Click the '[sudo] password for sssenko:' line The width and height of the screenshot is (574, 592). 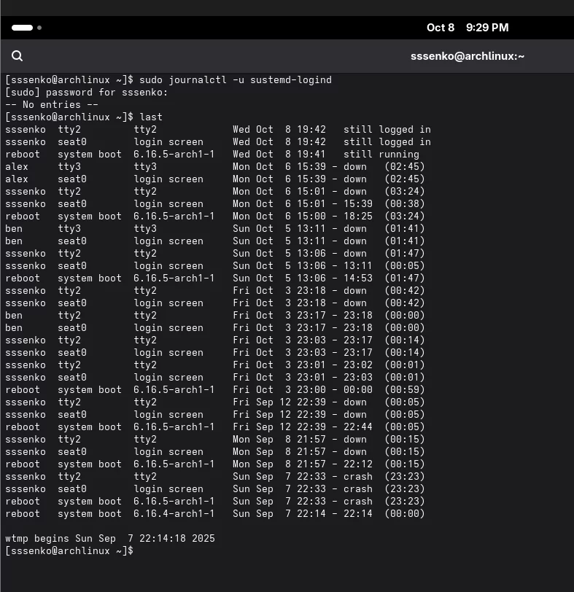pyautogui.click(x=87, y=92)
